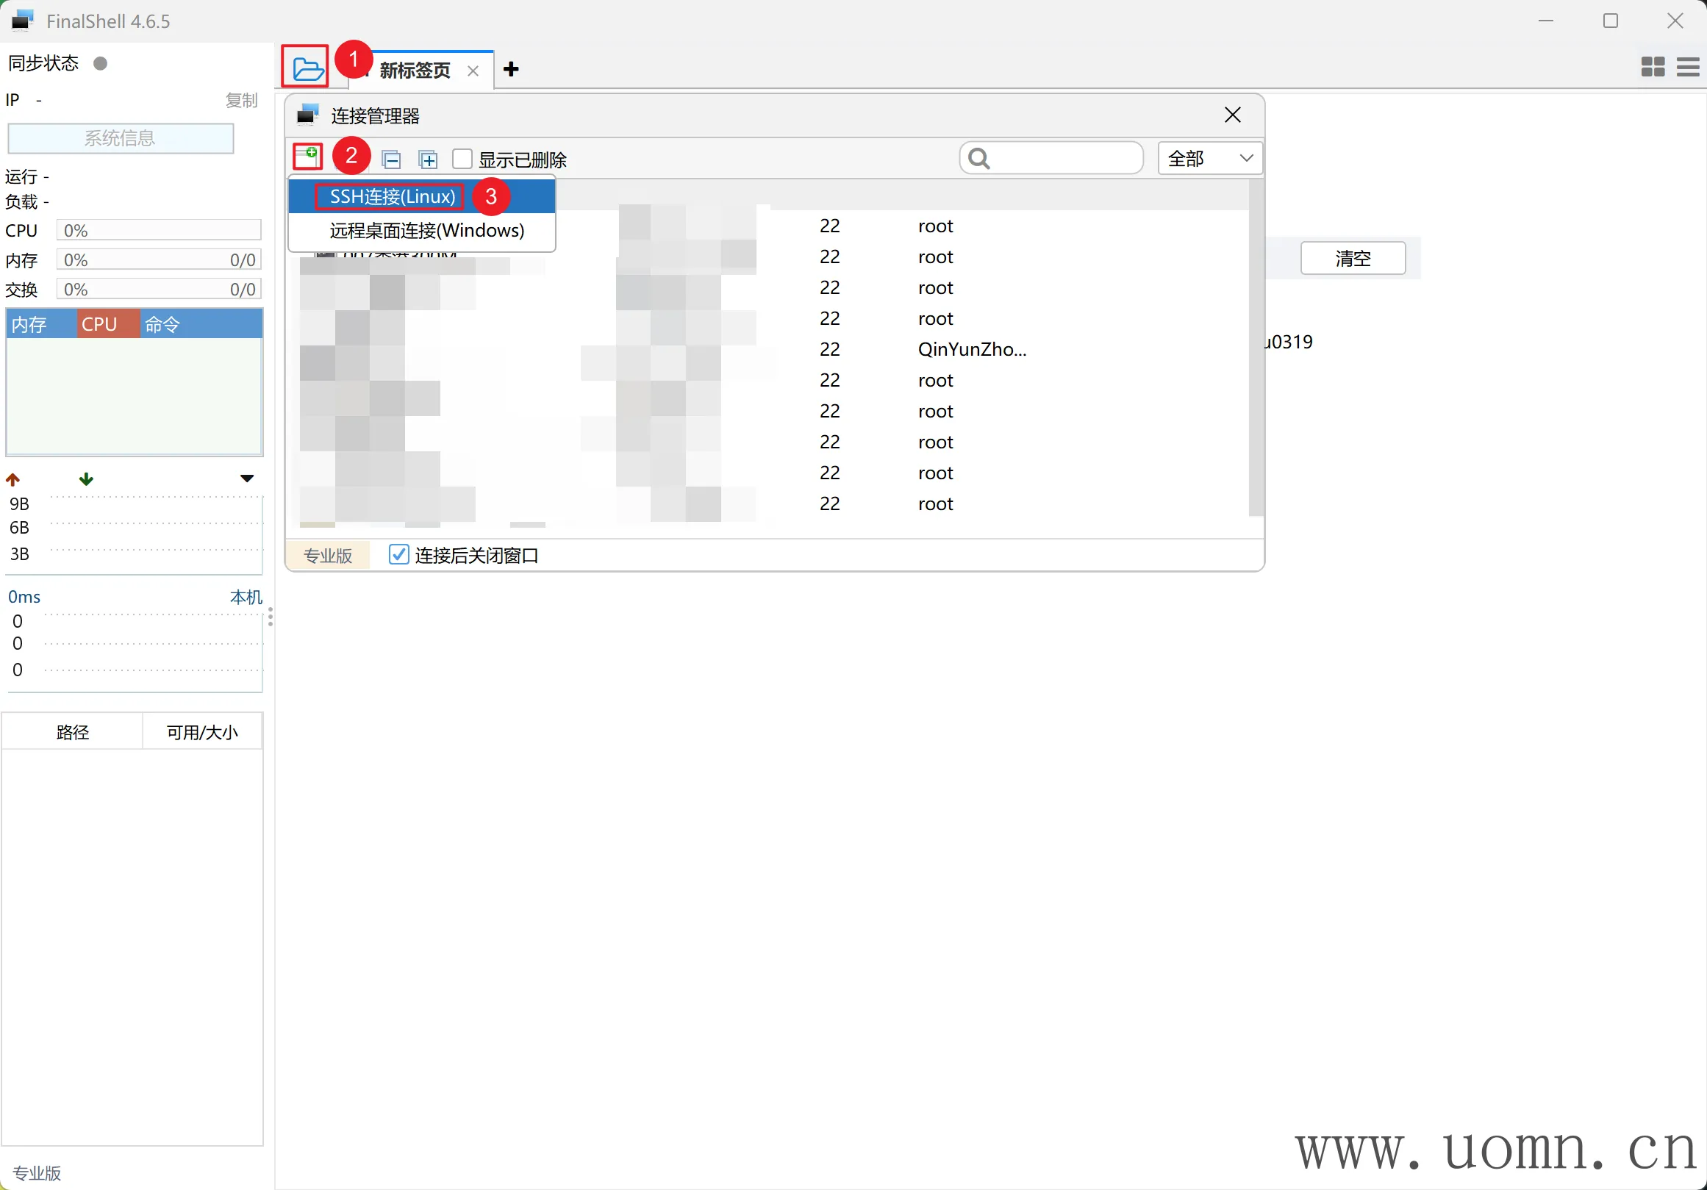Toggle 显示已删除 checkbox
This screenshot has height=1190, width=1707.
pyautogui.click(x=462, y=159)
